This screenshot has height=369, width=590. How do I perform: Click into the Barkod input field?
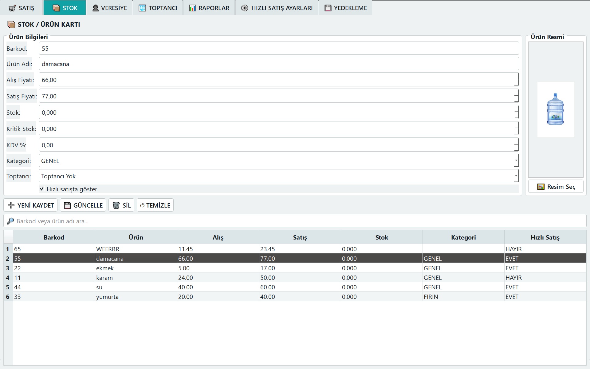[x=279, y=48]
